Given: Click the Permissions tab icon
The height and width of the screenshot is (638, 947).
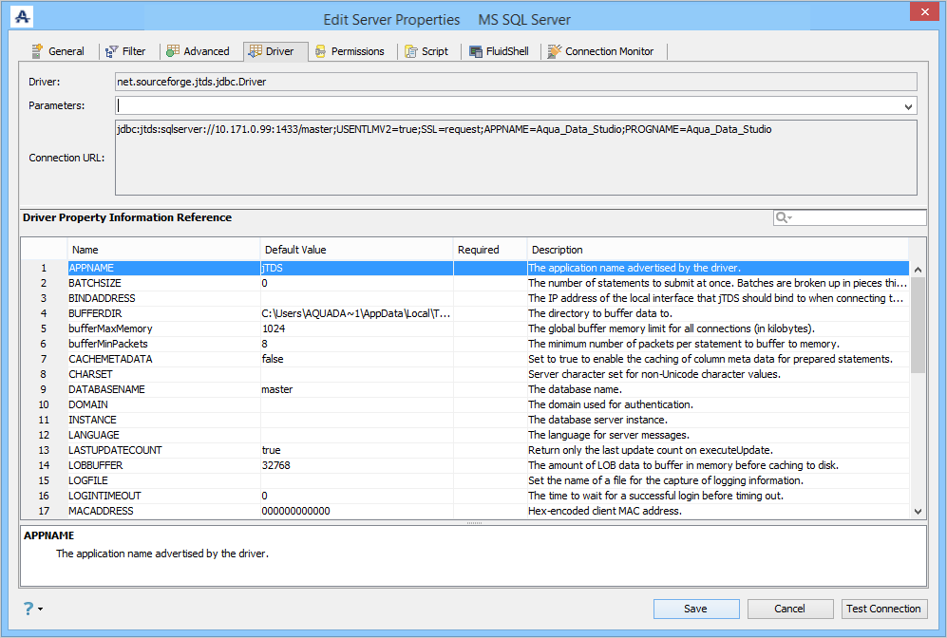Looking at the screenshot, I should [321, 51].
